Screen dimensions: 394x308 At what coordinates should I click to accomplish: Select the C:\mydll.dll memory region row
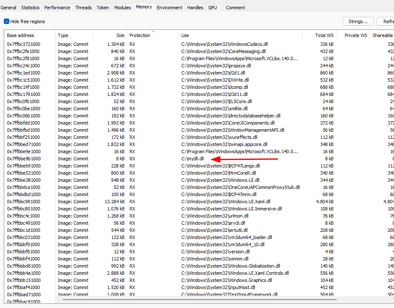(x=193, y=159)
